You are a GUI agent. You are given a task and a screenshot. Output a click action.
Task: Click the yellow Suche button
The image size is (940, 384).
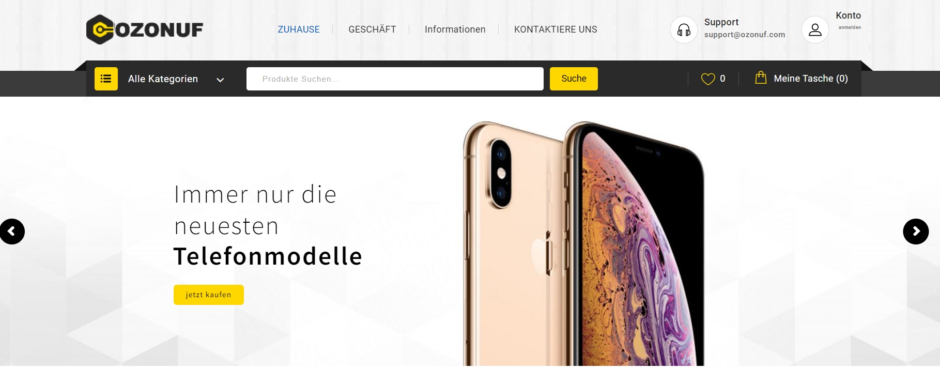[x=574, y=79]
